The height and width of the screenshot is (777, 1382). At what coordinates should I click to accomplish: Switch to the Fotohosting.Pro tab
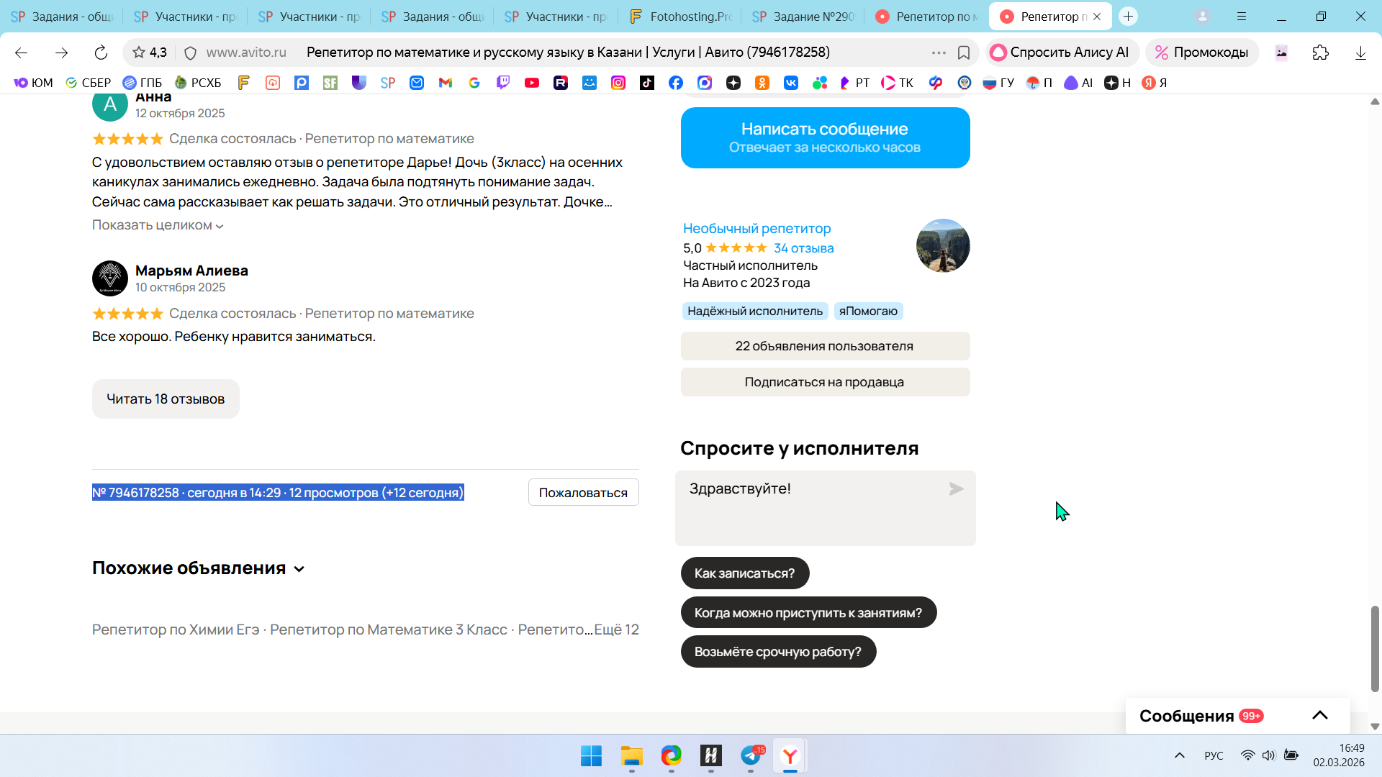[679, 17]
